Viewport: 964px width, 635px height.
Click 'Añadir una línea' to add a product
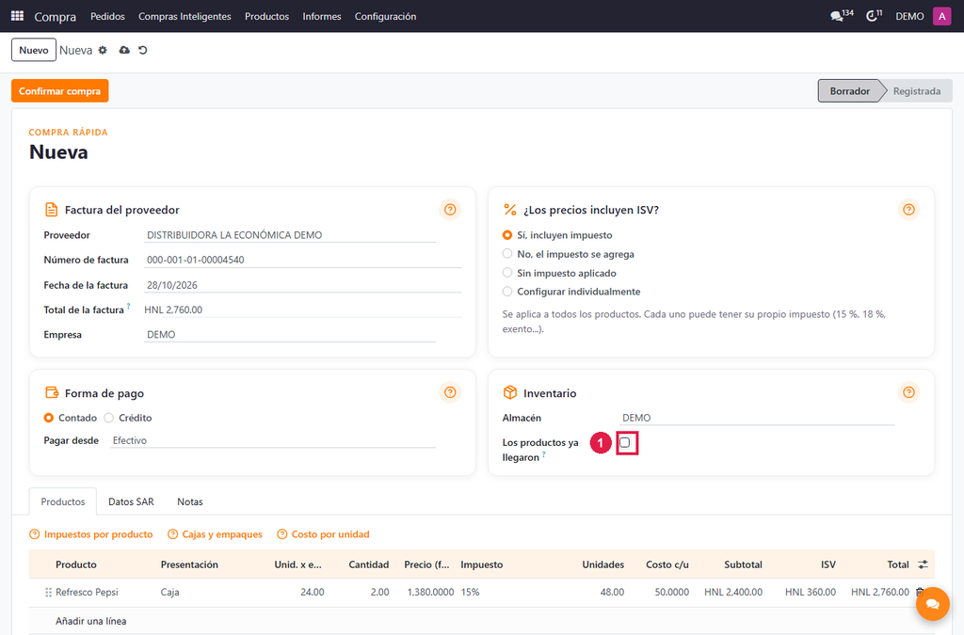point(91,621)
